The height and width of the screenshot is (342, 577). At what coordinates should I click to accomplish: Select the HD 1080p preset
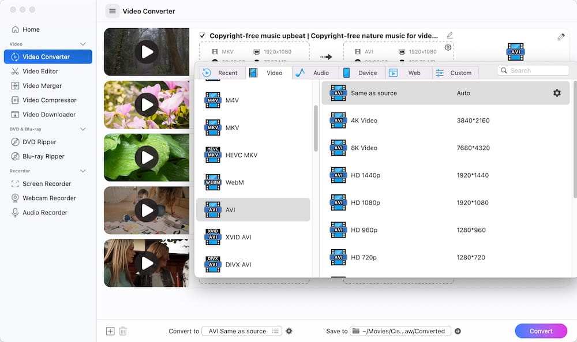click(x=445, y=202)
